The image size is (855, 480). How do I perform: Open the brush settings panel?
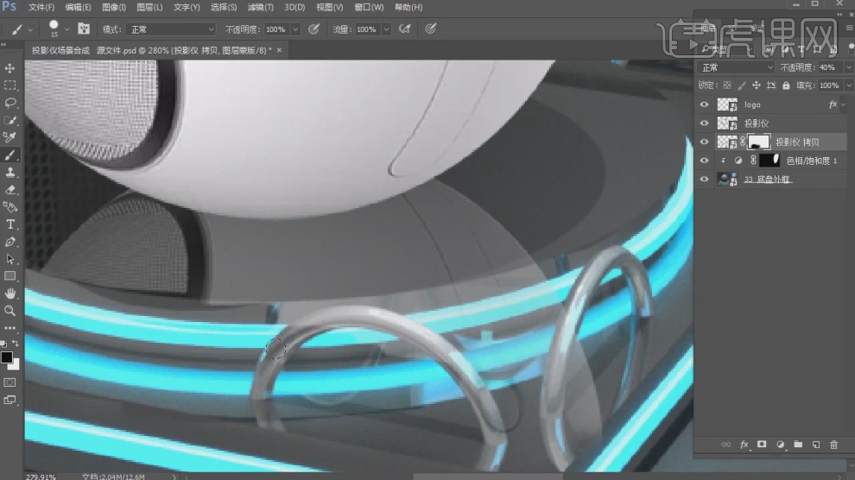tap(84, 28)
